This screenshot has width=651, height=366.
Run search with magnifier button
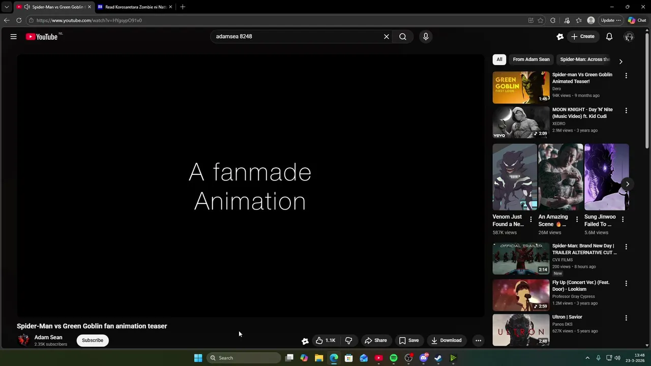[403, 37]
